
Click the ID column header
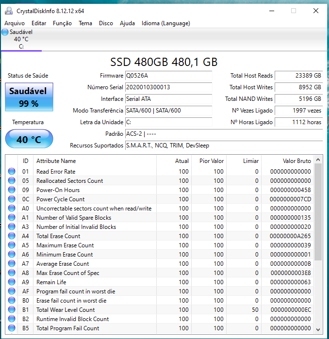coord(26,161)
